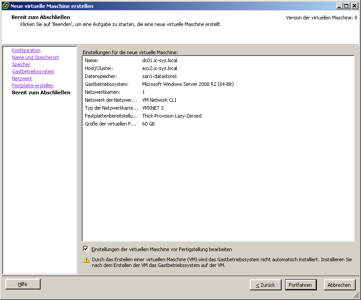Open the Speicher step link

tap(21, 64)
